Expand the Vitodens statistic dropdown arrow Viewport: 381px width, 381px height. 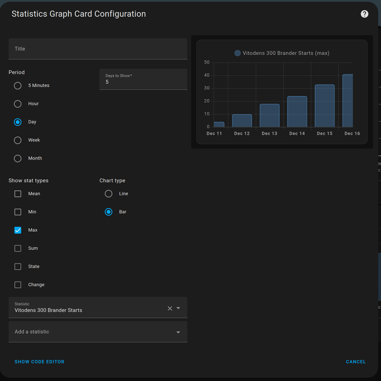(x=179, y=309)
